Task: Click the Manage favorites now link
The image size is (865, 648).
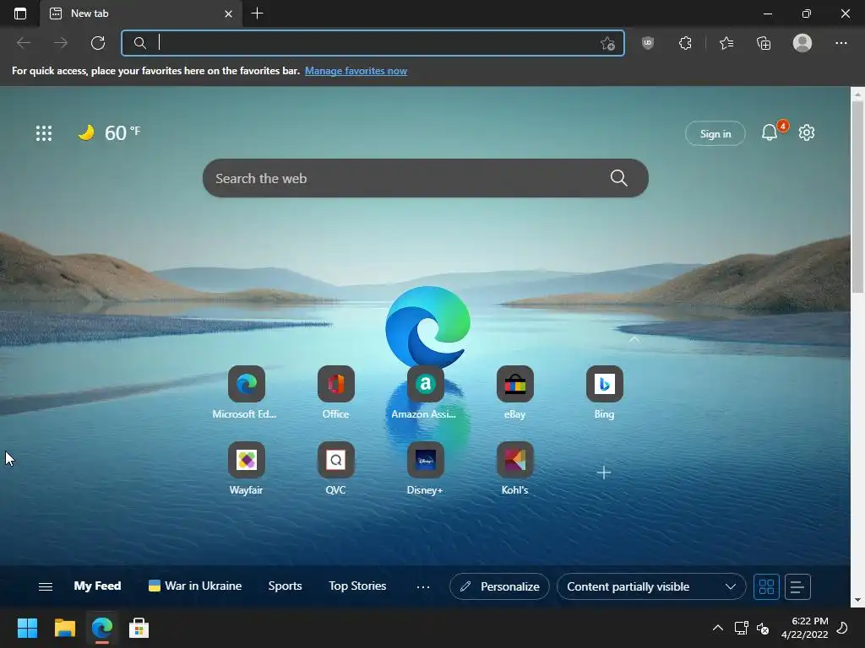Action: coord(356,71)
